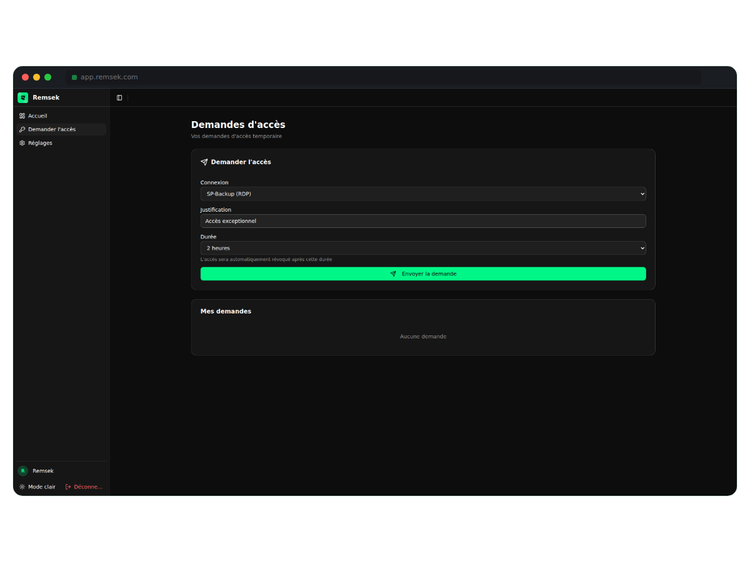Click the key icon for Demander l'accès
Screen dimensions: 750x562
(22, 129)
